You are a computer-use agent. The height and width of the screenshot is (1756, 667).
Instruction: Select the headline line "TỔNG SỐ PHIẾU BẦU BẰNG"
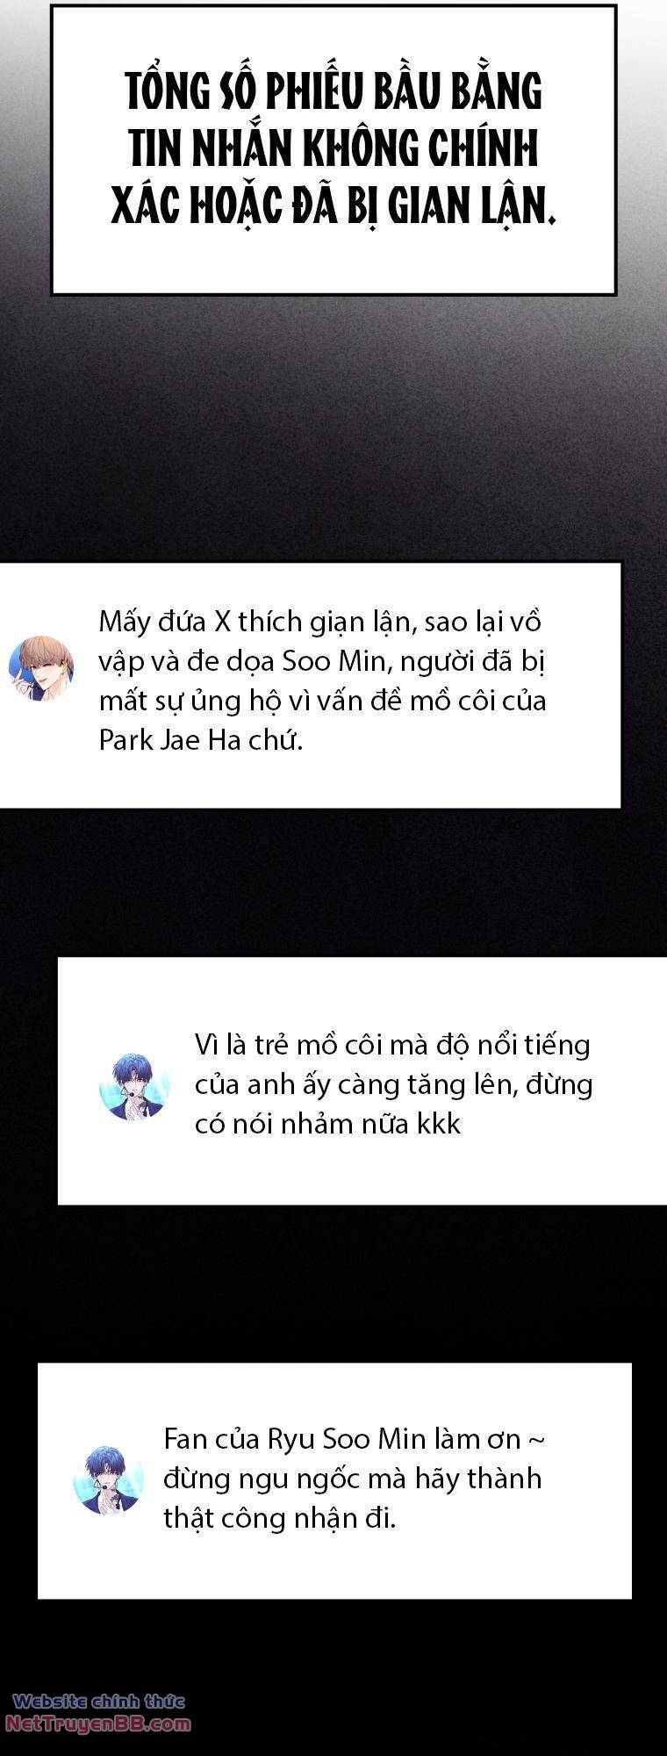point(333,91)
